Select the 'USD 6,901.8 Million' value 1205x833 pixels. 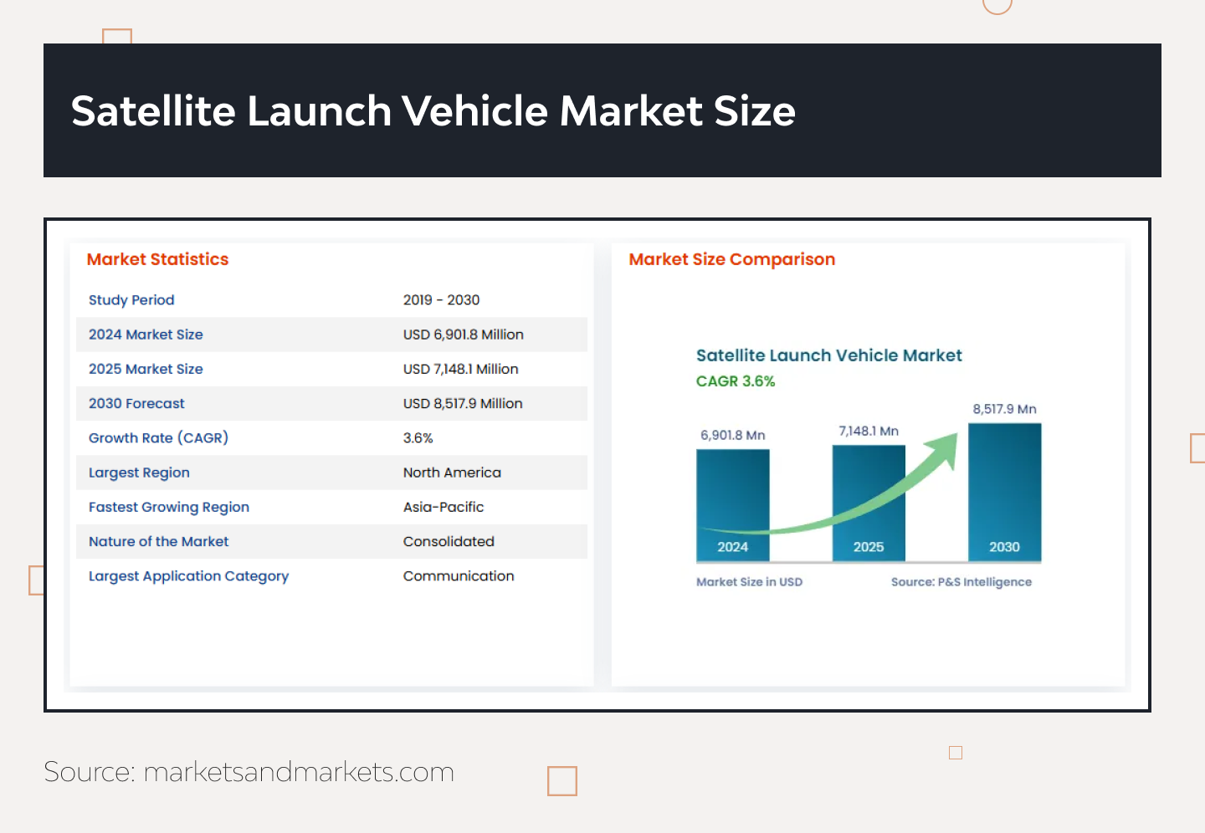coord(463,335)
